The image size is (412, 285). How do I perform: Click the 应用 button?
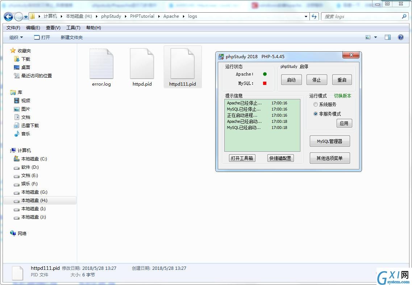(344, 124)
